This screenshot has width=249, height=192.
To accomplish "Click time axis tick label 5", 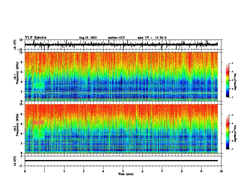I will click(123, 171).
